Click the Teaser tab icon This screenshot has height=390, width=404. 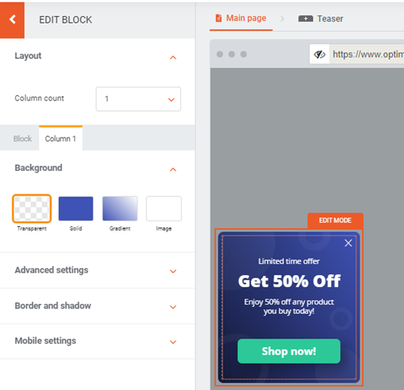tap(306, 19)
